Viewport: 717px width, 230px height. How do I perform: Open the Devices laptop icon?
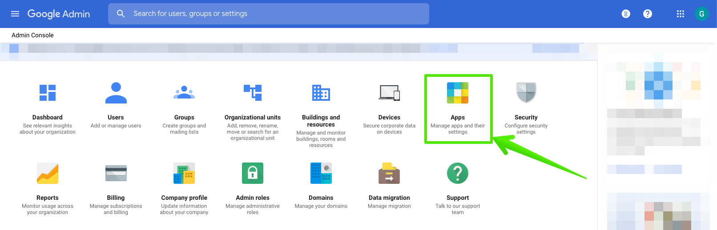pos(390,93)
